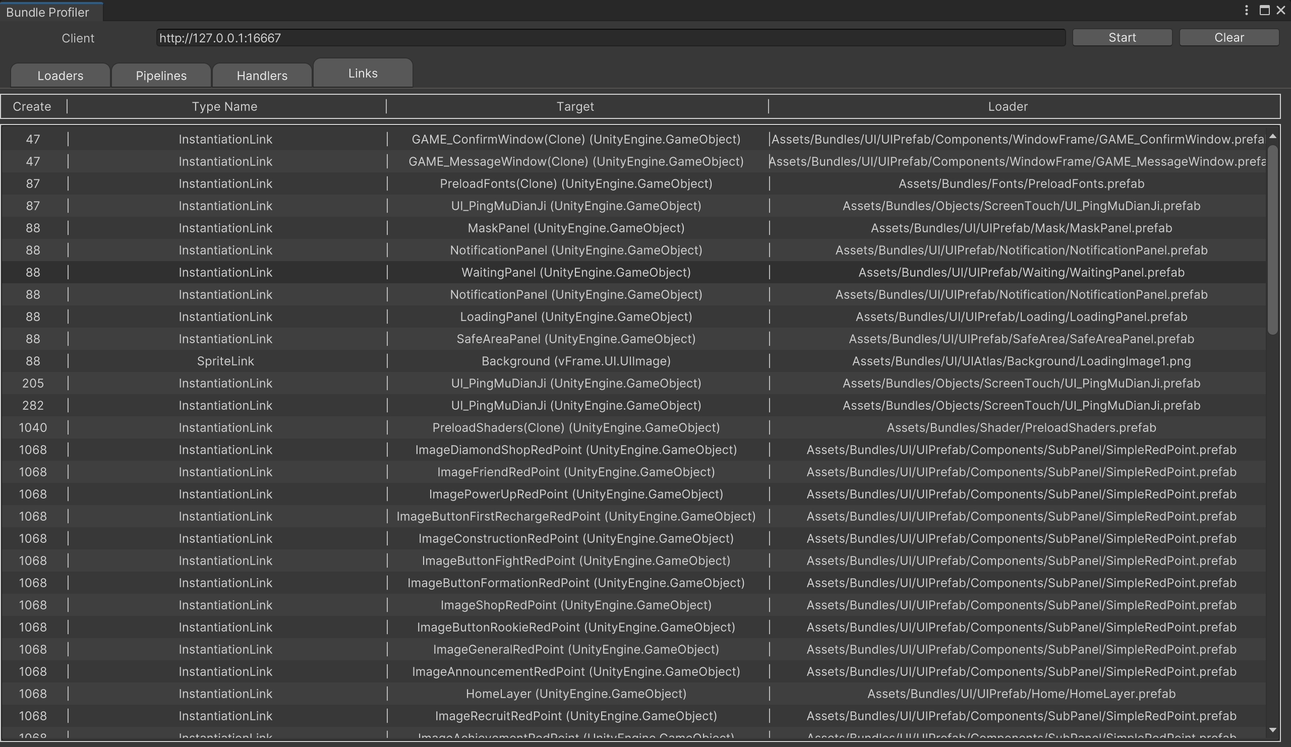Sort by the Create column header
The image size is (1291, 747).
pos(32,106)
